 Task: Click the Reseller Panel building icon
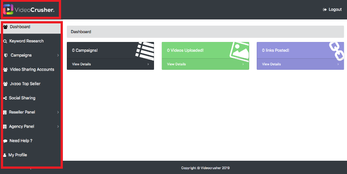pos(5,112)
